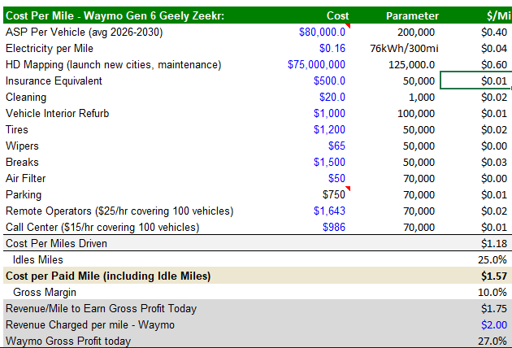Viewport: 512px width, 348px height.
Task: Click the 125,000.0 parameter cell
Action: 411,64
